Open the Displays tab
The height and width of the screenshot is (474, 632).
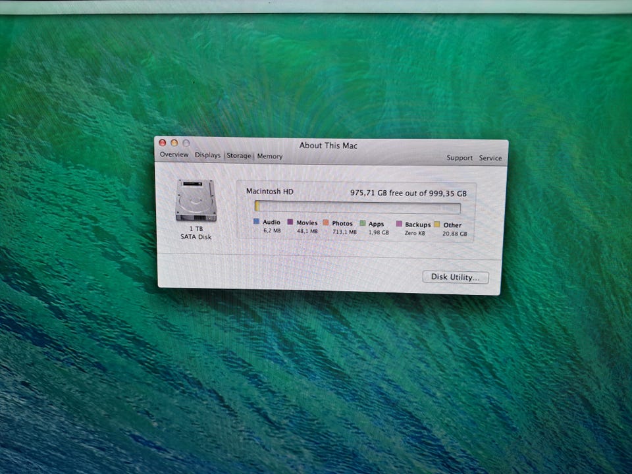(x=207, y=155)
